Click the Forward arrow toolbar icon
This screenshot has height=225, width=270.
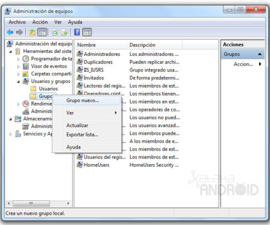pyautogui.click(x=19, y=32)
